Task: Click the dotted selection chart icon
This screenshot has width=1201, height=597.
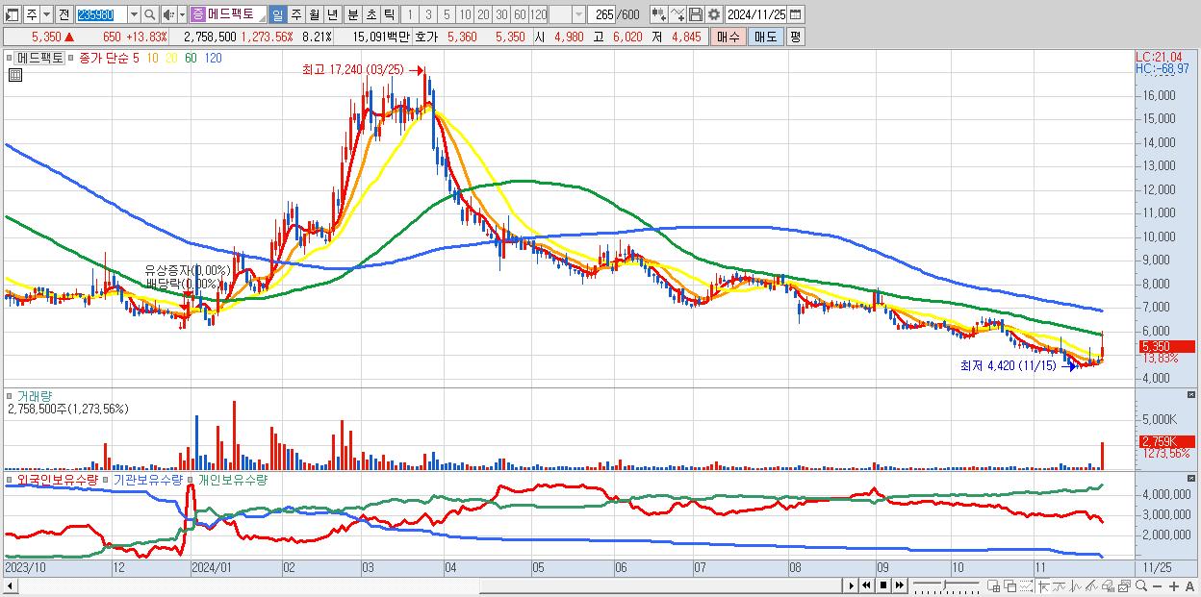Action: coord(1026,585)
